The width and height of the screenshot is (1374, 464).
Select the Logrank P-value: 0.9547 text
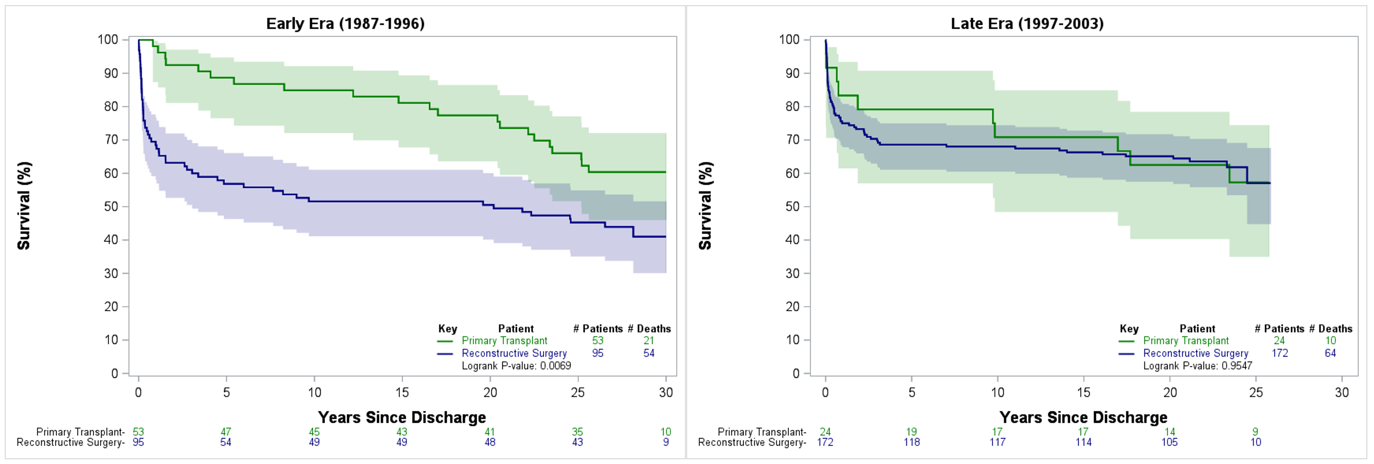click(1198, 366)
